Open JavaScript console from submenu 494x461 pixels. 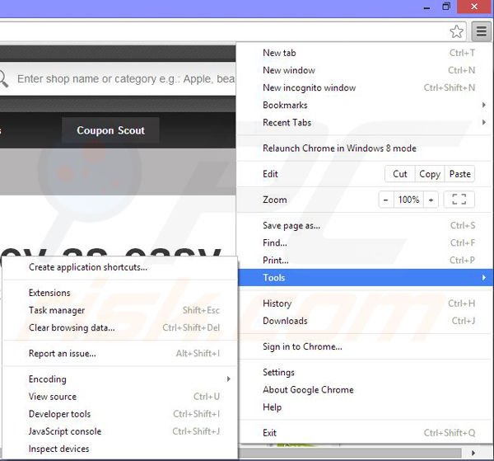pos(119,431)
